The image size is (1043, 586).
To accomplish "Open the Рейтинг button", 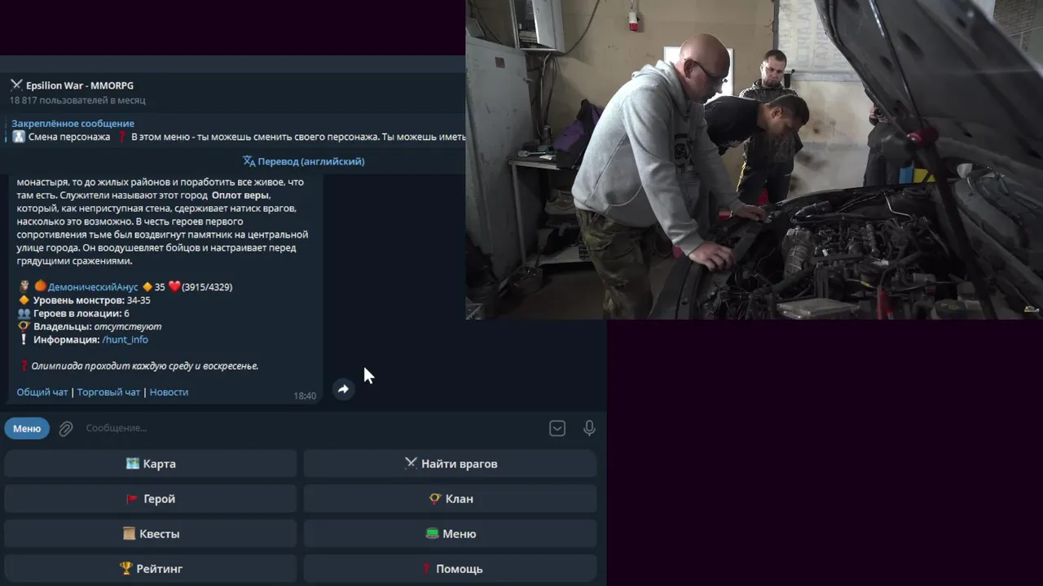I will [151, 569].
